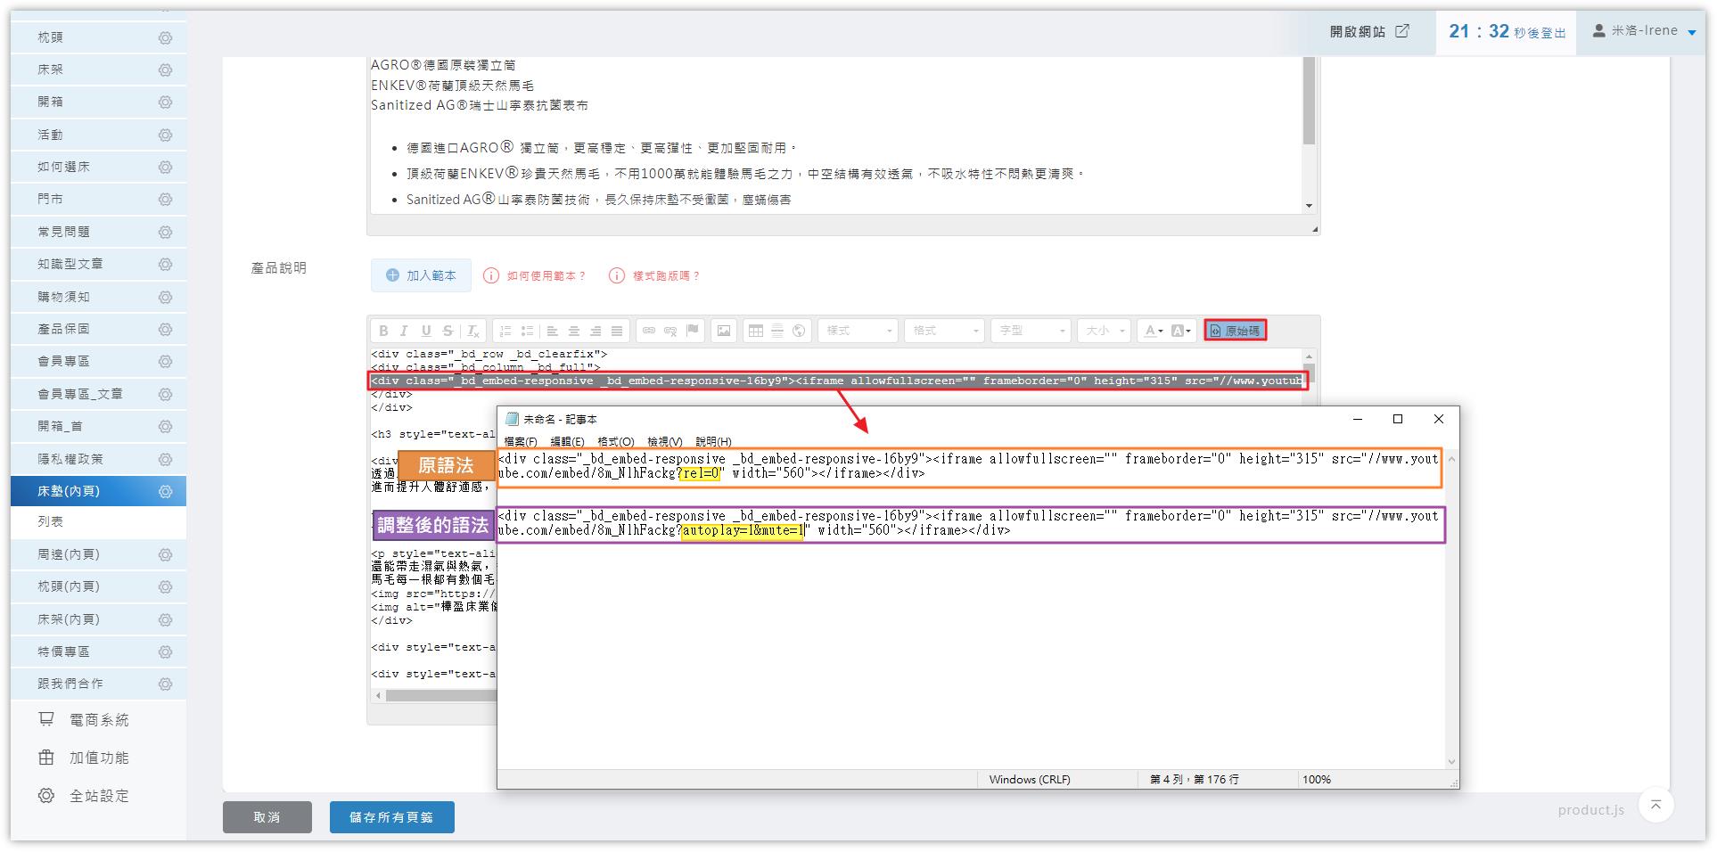Click the 開啟網站 external link icon

(1402, 31)
